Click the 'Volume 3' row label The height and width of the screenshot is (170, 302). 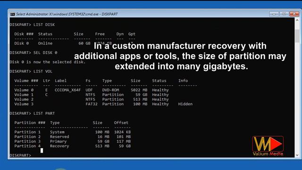click(24, 104)
